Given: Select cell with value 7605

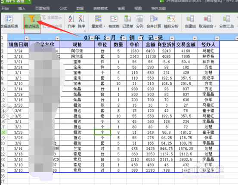Looking at the screenshot, I should pyautogui.click(x=186, y=56).
